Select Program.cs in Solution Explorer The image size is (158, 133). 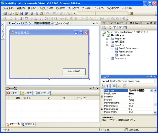pyautogui.click(x=121, y=58)
